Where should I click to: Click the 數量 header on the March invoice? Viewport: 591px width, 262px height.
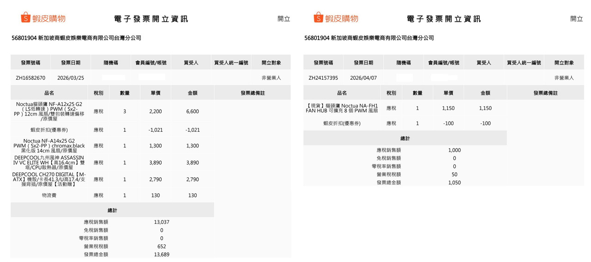coord(125,93)
